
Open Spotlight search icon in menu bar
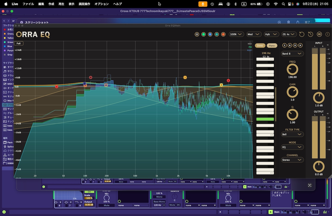point(284,4)
